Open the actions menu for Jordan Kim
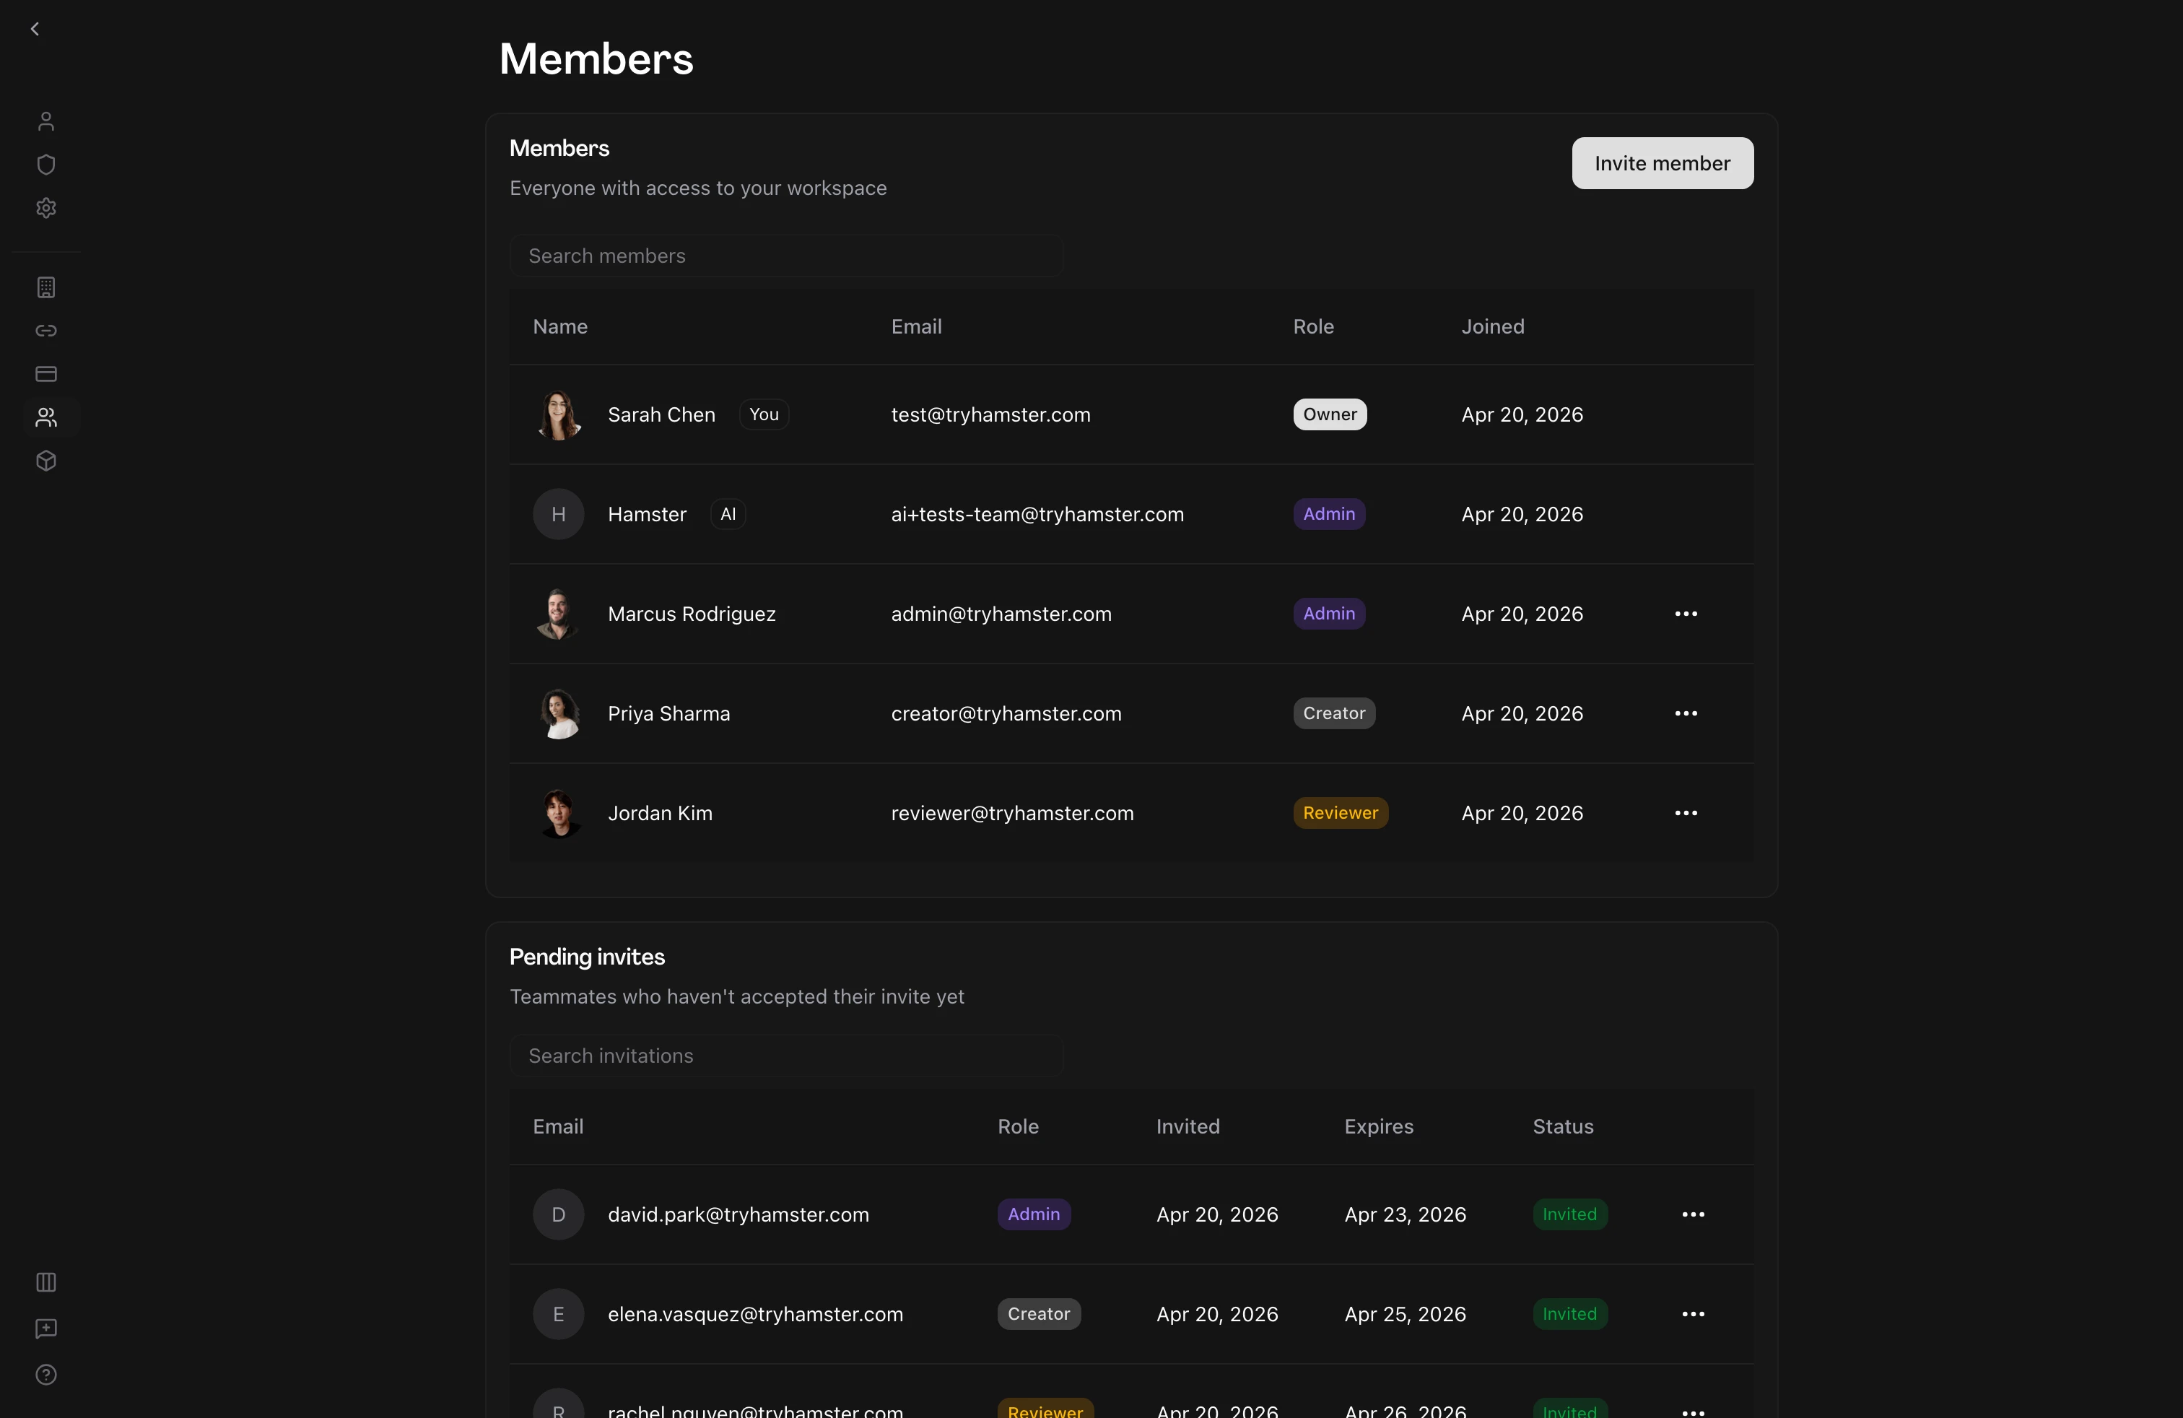 pos(1686,813)
